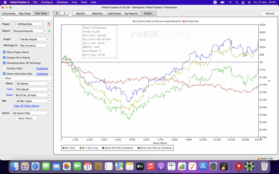The height and width of the screenshot is (174, 279).
Task: Click the More Filters... button
Action: [x=26, y=118]
